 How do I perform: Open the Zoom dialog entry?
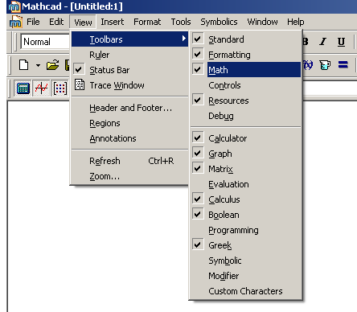coord(129,176)
